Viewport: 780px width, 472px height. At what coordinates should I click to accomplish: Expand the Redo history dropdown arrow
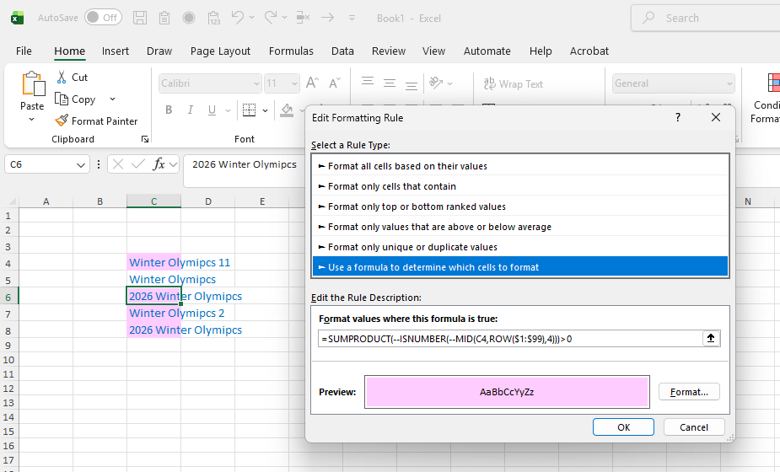pyautogui.click(x=284, y=18)
